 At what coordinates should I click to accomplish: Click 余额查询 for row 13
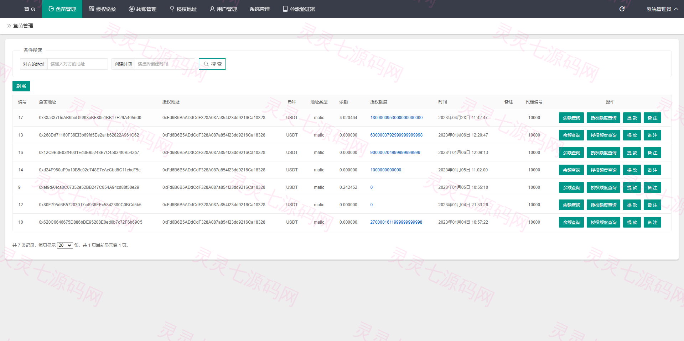coord(571,135)
